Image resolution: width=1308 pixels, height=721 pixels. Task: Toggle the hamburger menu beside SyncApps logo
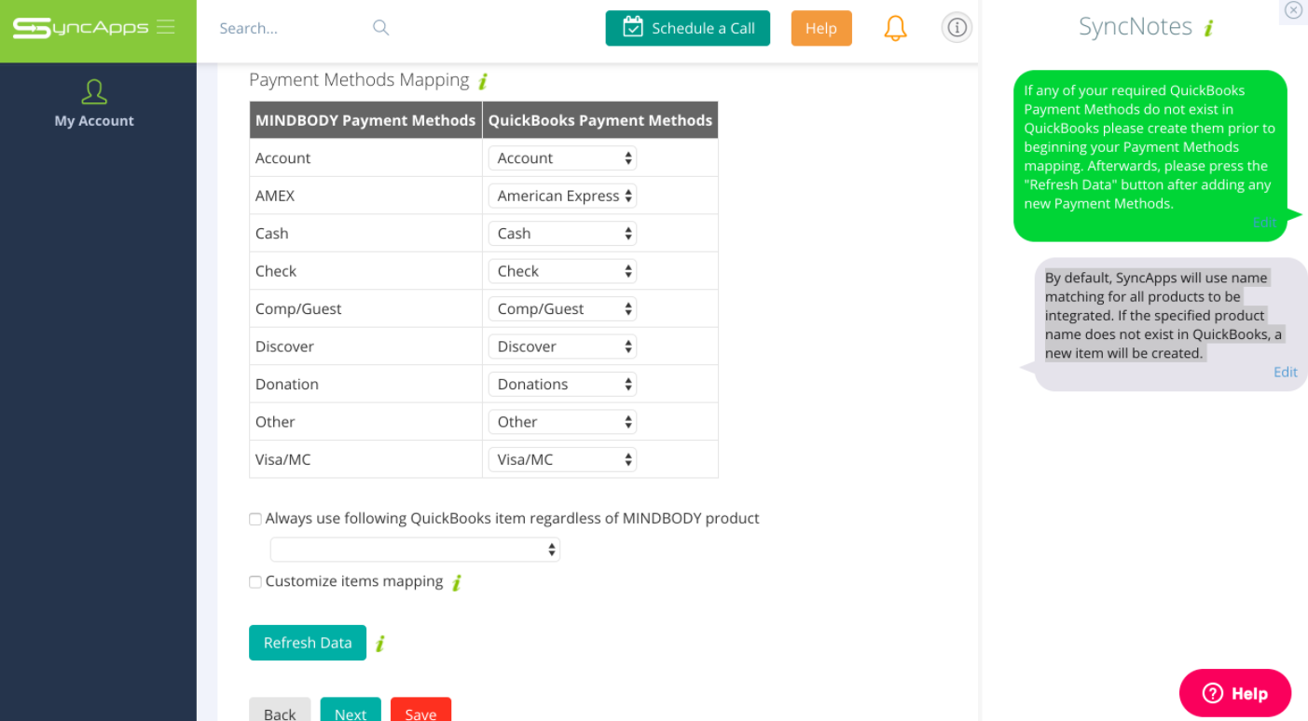(x=166, y=27)
